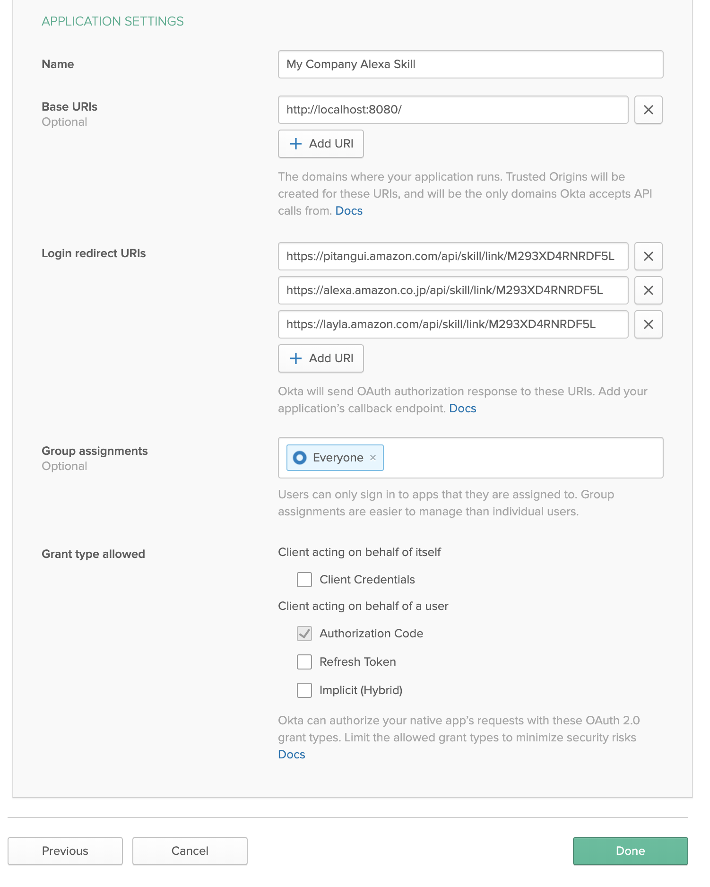Viewport: 710px width, 887px height.
Task: Remove the localhost Base URI entry
Action: point(648,110)
